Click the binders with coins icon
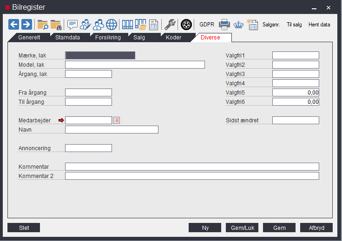This screenshot has height=241, width=342. [x=140, y=25]
